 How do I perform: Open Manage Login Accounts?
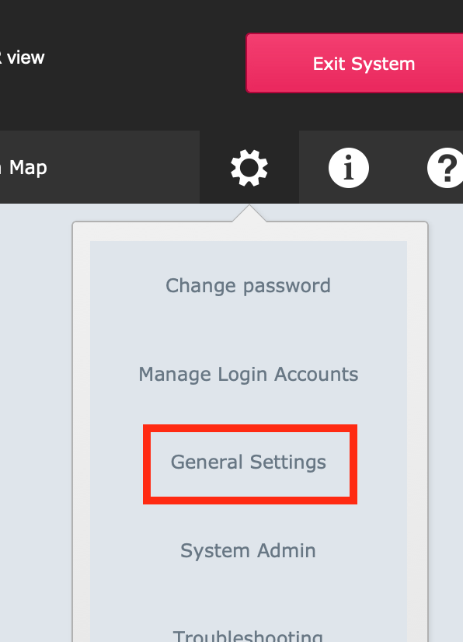click(248, 374)
